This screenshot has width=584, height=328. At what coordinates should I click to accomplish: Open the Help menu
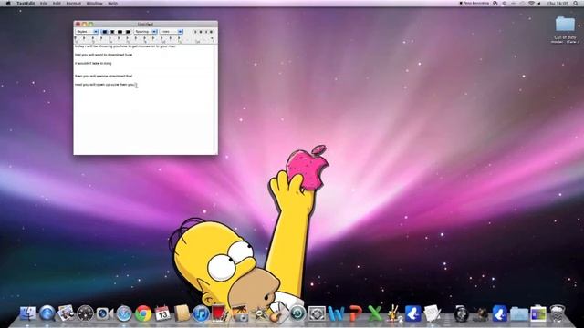point(112,4)
